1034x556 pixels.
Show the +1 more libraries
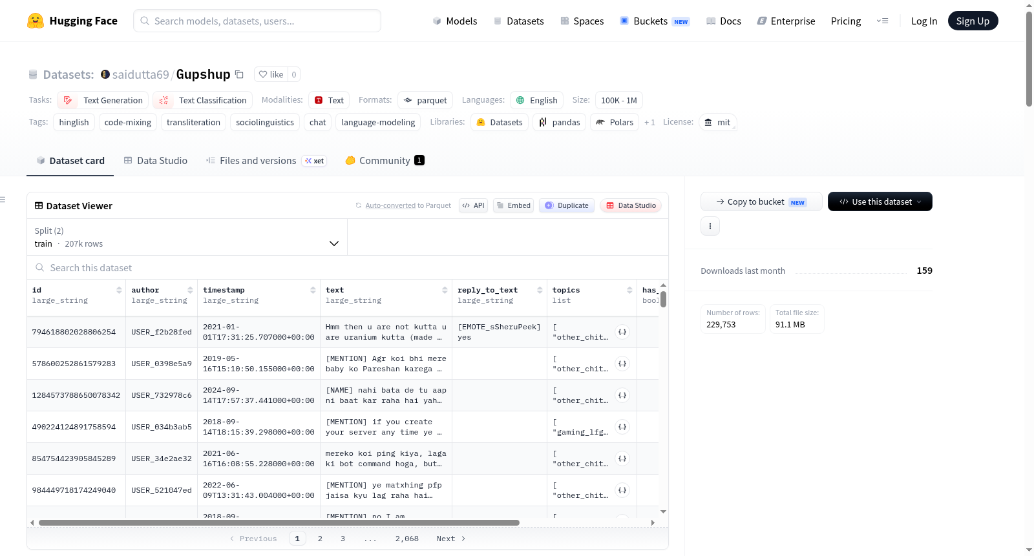649,122
